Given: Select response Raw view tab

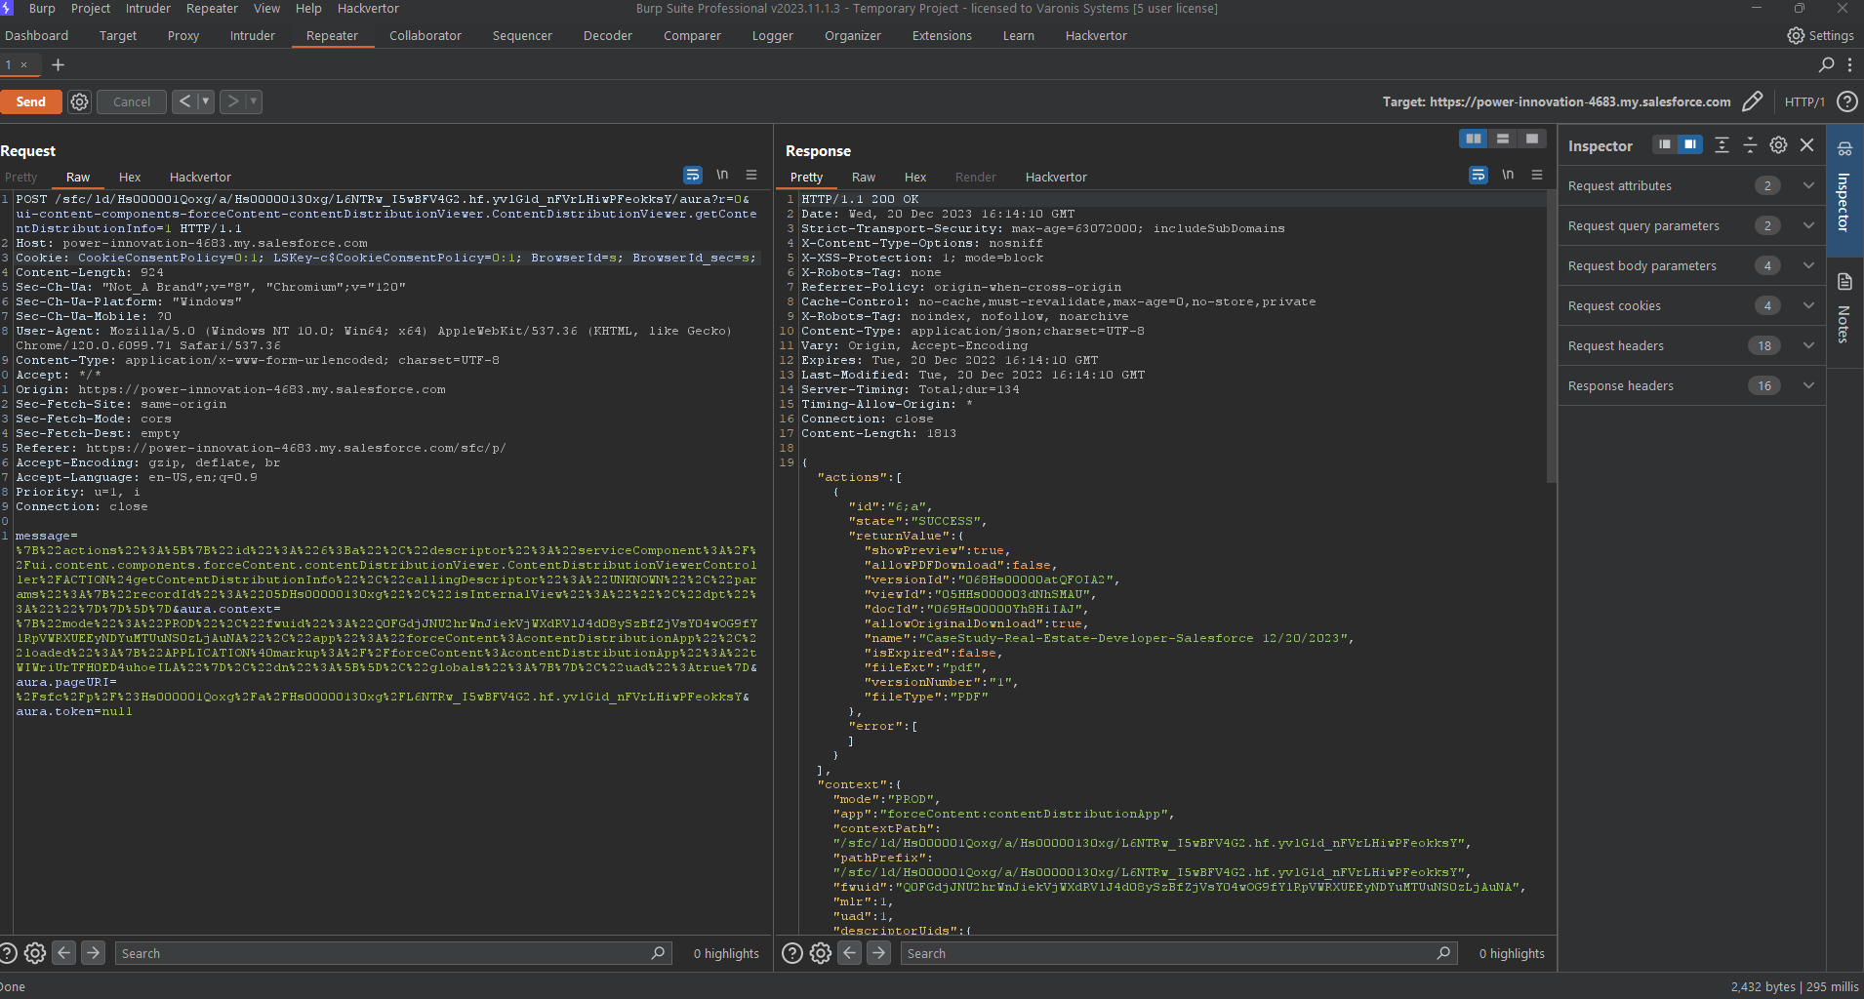Looking at the screenshot, I should coord(864,177).
